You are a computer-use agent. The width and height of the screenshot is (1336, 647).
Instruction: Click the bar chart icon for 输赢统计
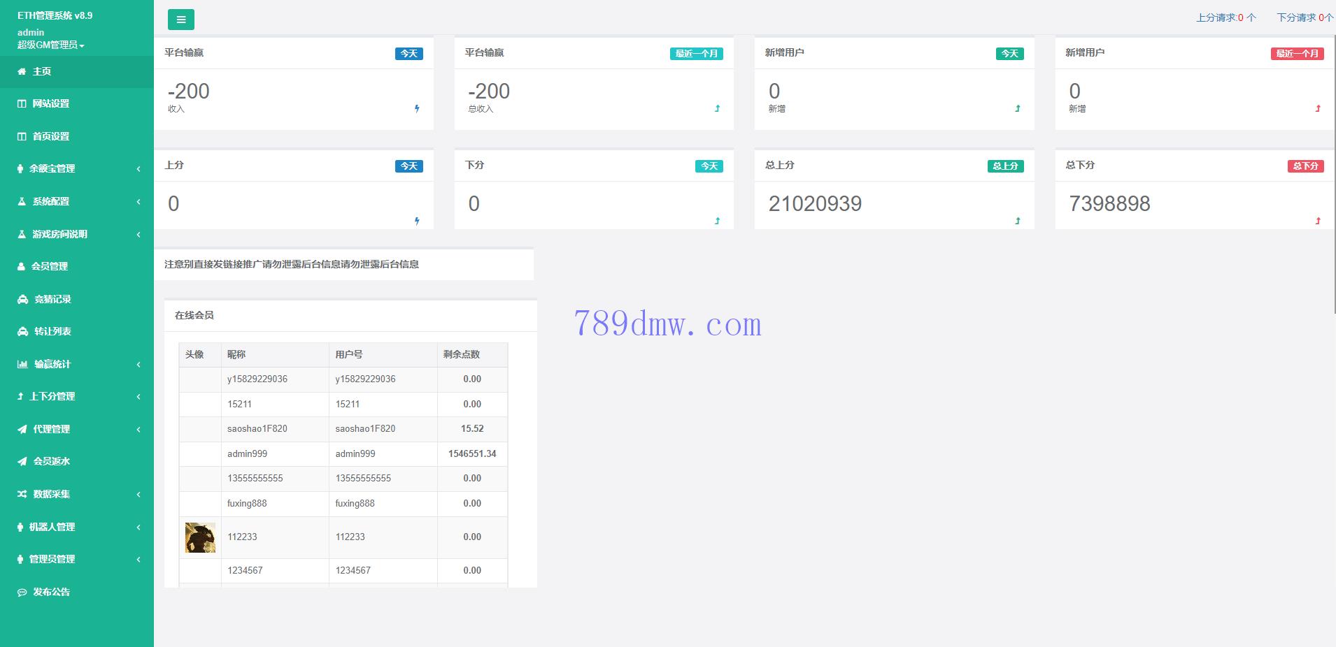(x=22, y=364)
